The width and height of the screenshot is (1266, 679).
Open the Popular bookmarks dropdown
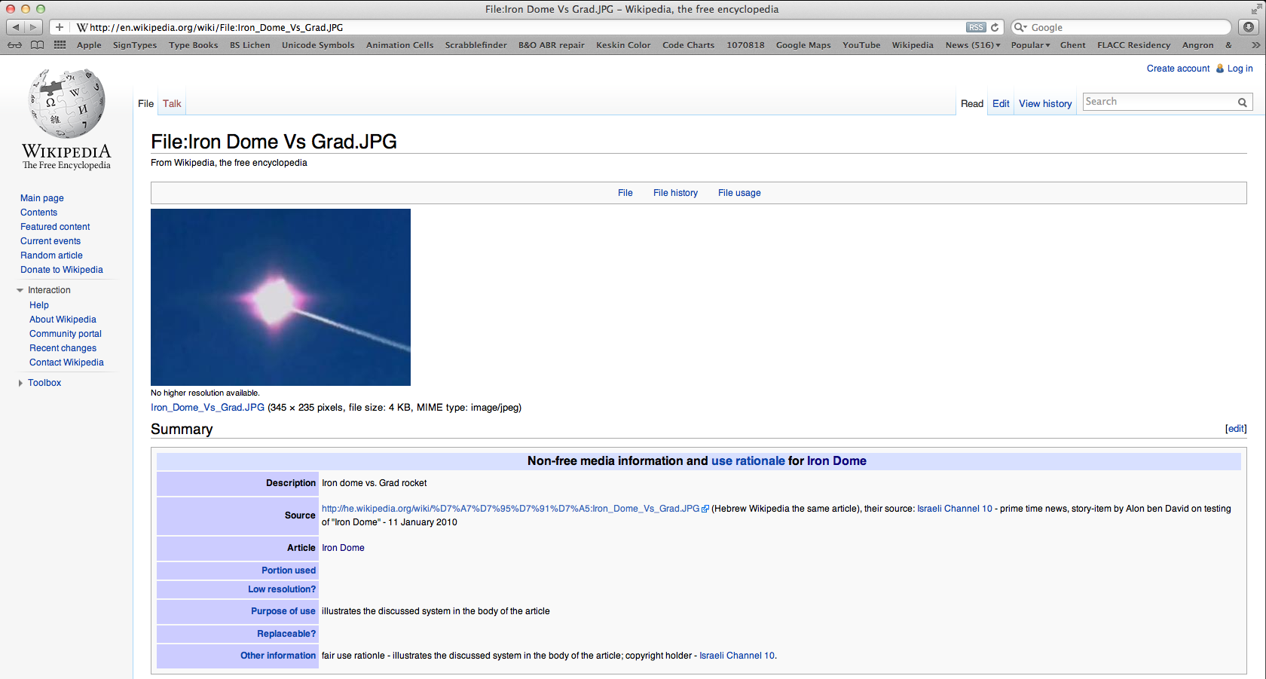[1030, 45]
